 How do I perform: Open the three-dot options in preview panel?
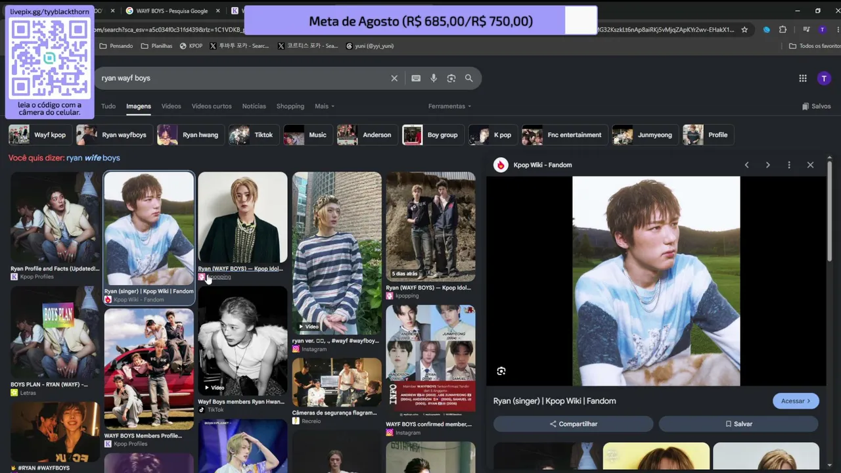point(789,165)
